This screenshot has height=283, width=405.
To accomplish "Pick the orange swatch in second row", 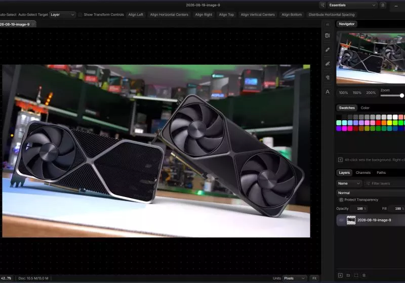I will tap(384, 123).
